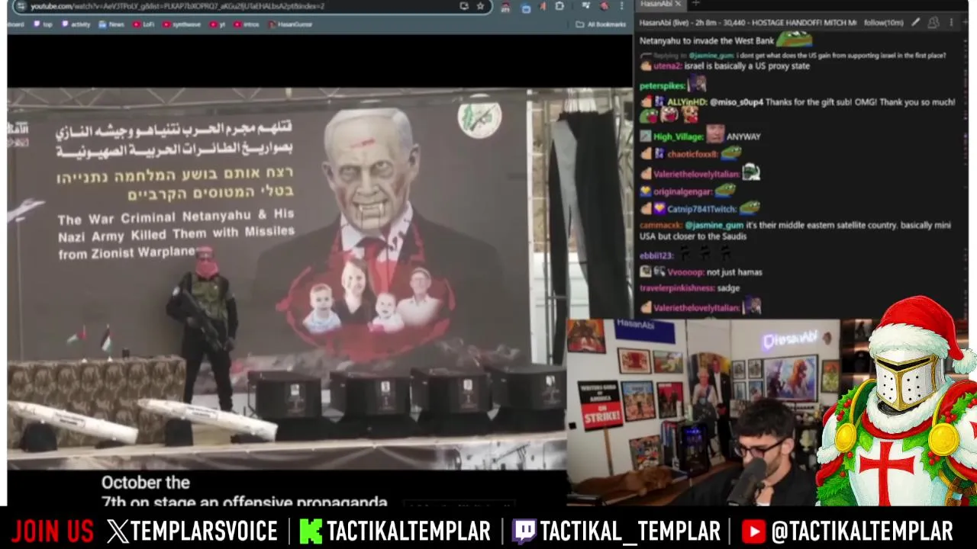Click username 'cammacxk' in chat
This screenshot has width=977, height=549.
pos(659,226)
